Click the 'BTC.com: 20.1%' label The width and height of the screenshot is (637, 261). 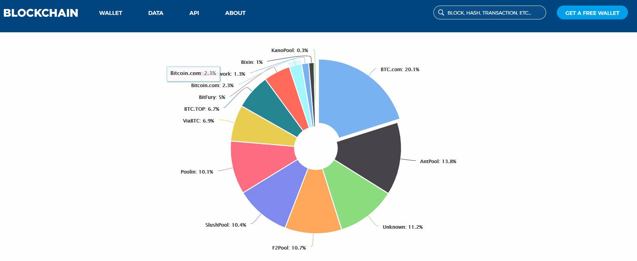[400, 69]
